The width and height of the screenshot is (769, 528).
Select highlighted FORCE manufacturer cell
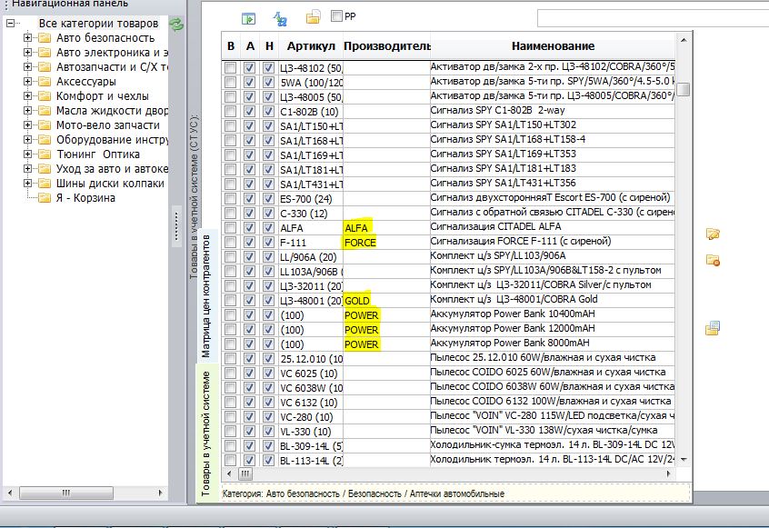[x=386, y=242]
